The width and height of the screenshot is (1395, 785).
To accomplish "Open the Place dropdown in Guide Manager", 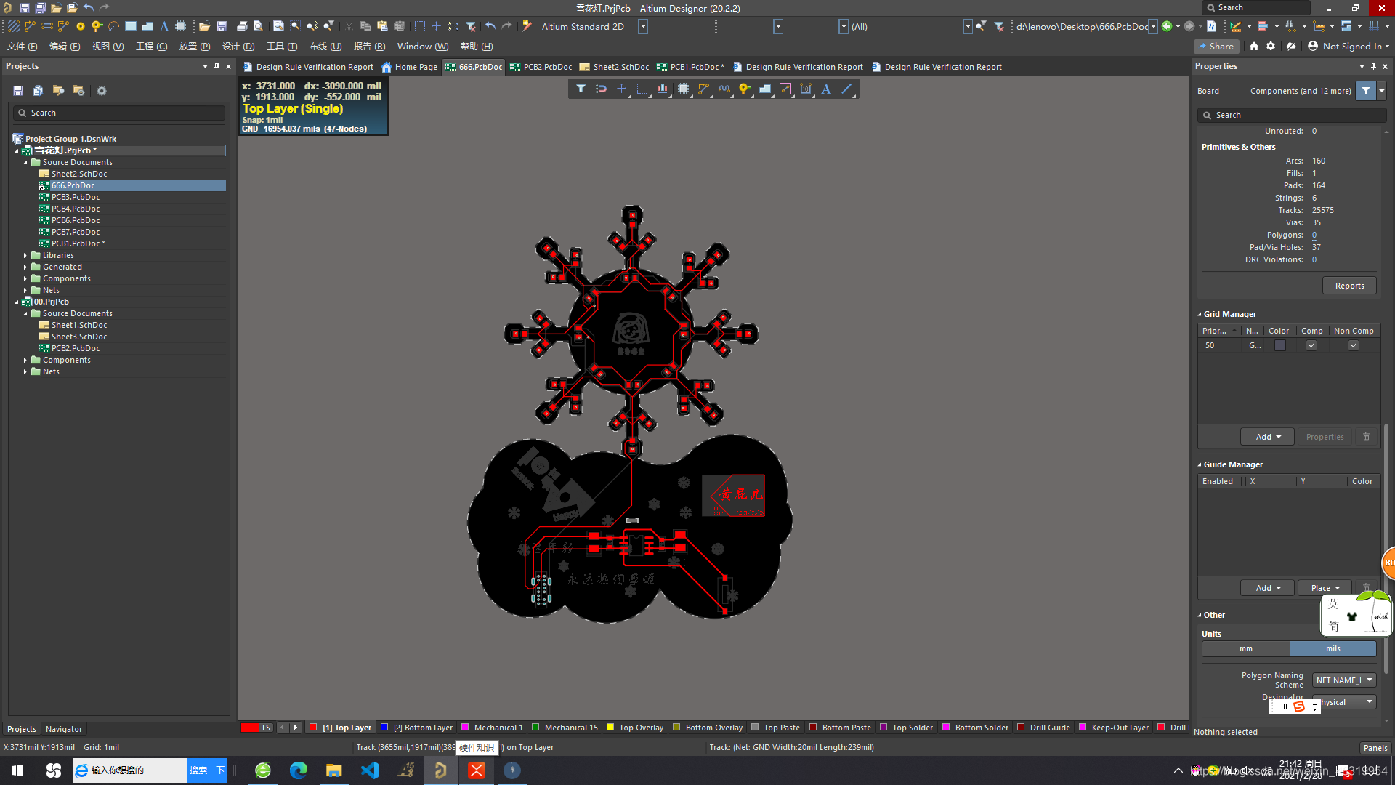I will click(x=1325, y=588).
